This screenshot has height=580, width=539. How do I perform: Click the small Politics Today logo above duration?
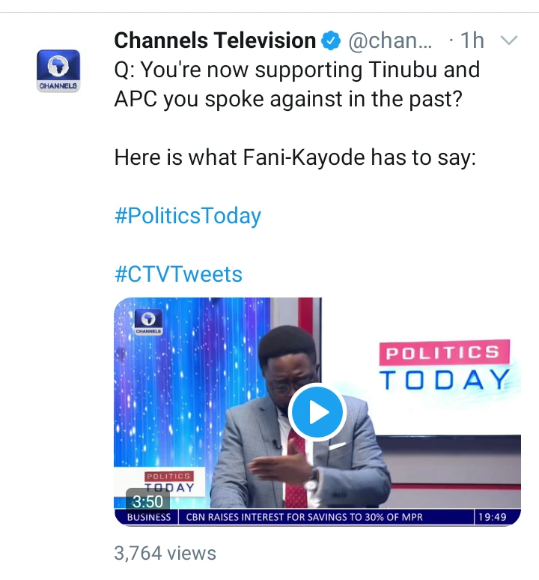point(168,481)
